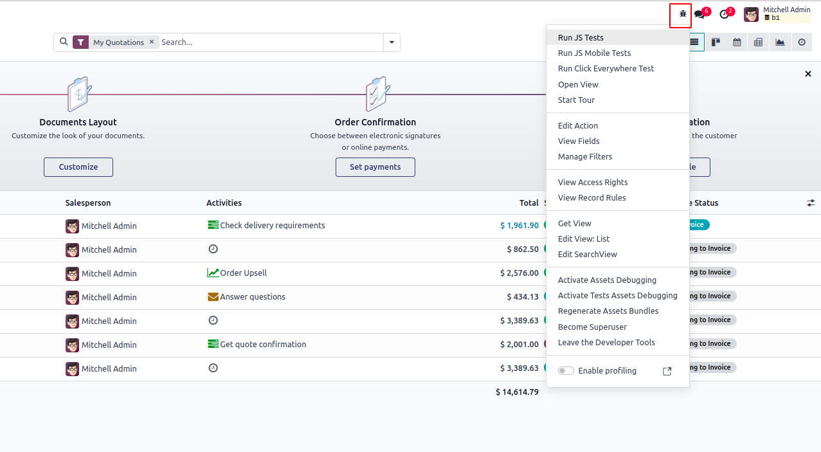Screen dimensions: 821x452
Task: Click the Customize button
Action: [x=78, y=167]
